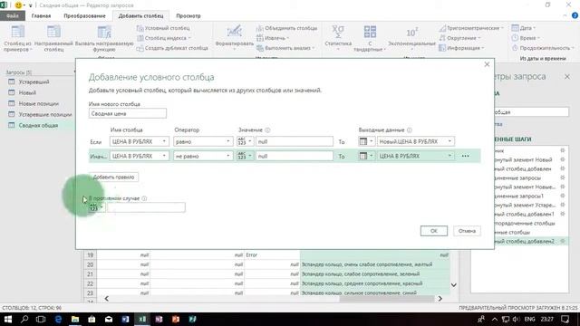
Task: Open gear for the last applied step
Action: (562, 241)
